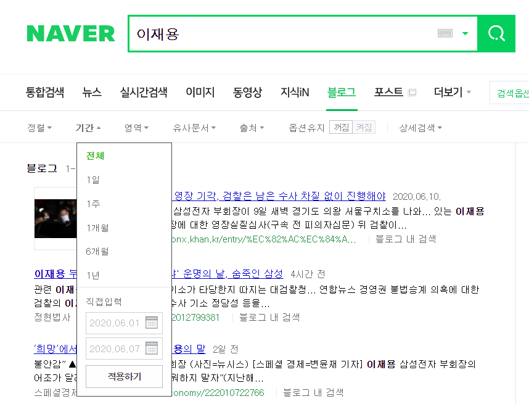Open the on-screen keyboard icon
This screenshot has width=529, height=404.
[445, 33]
